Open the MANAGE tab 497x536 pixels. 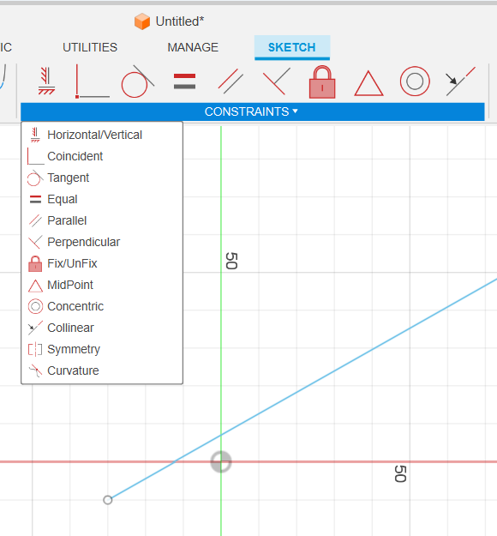pos(193,47)
